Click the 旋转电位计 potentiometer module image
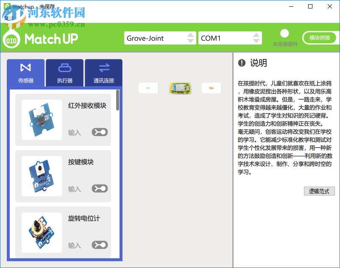The height and width of the screenshot is (268, 340). coord(42,232)
